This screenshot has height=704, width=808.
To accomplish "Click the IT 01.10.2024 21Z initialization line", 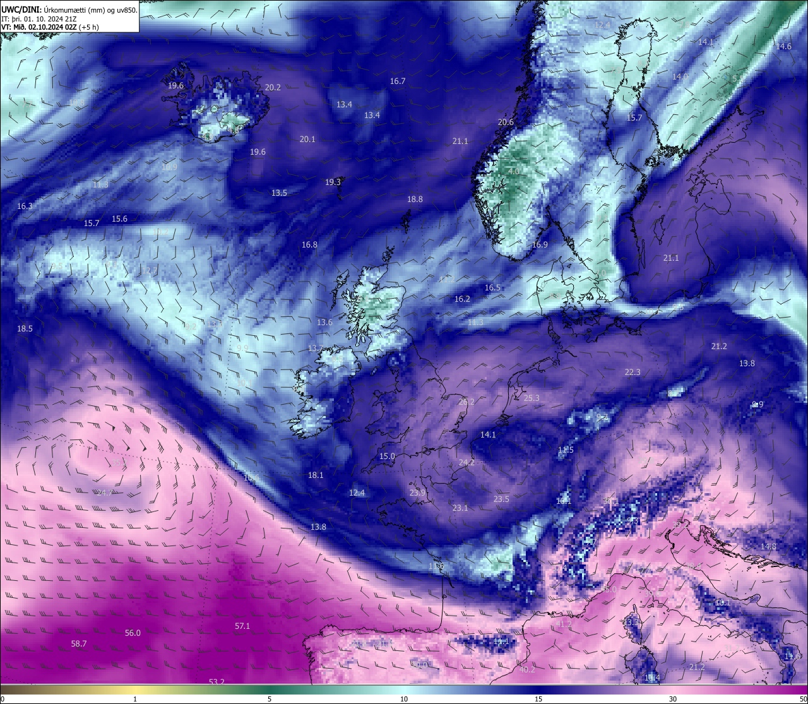I will (x=39, y=18).
